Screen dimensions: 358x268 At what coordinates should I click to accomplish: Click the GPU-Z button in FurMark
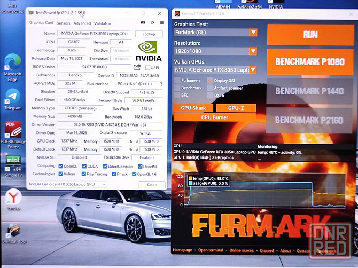[236, 108]
